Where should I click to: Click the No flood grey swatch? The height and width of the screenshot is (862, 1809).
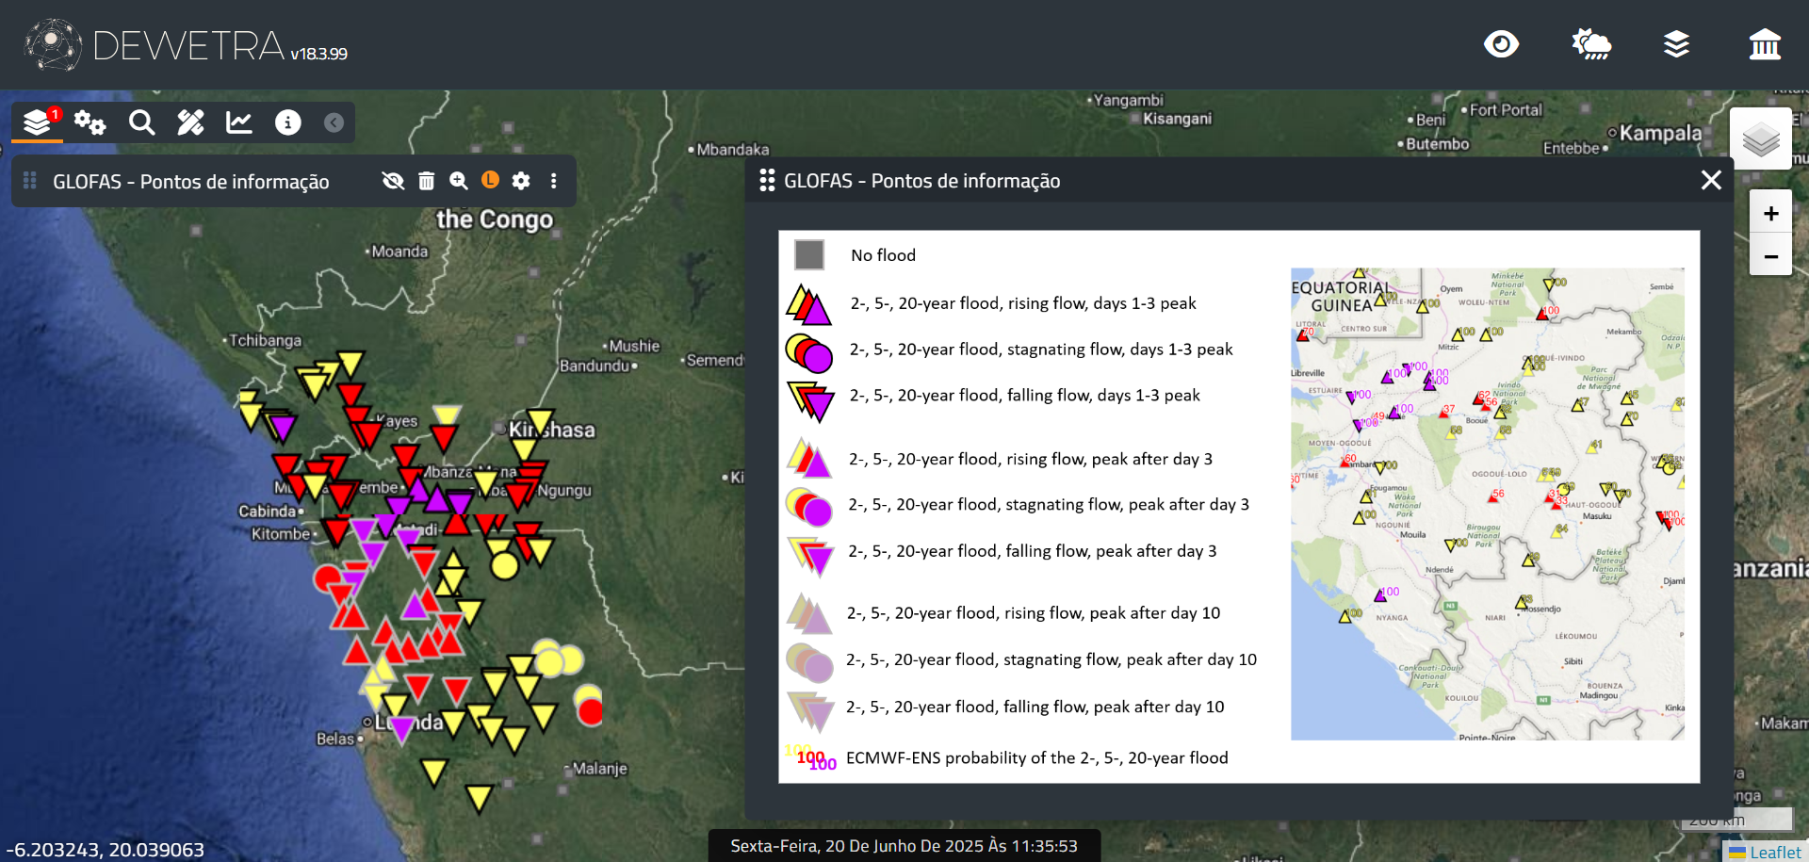[809, 254]
